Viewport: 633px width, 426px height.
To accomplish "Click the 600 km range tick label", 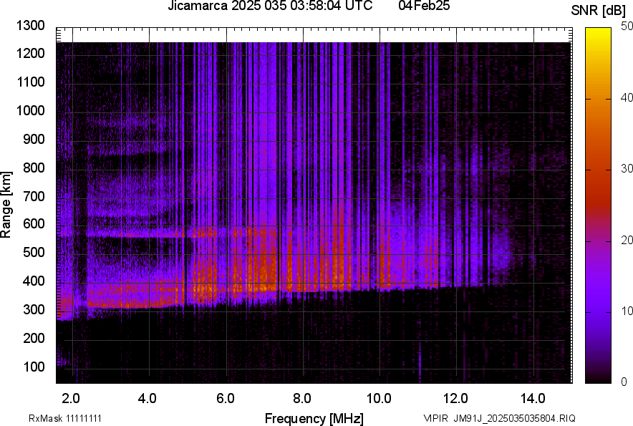I will [x=34, y=224].
